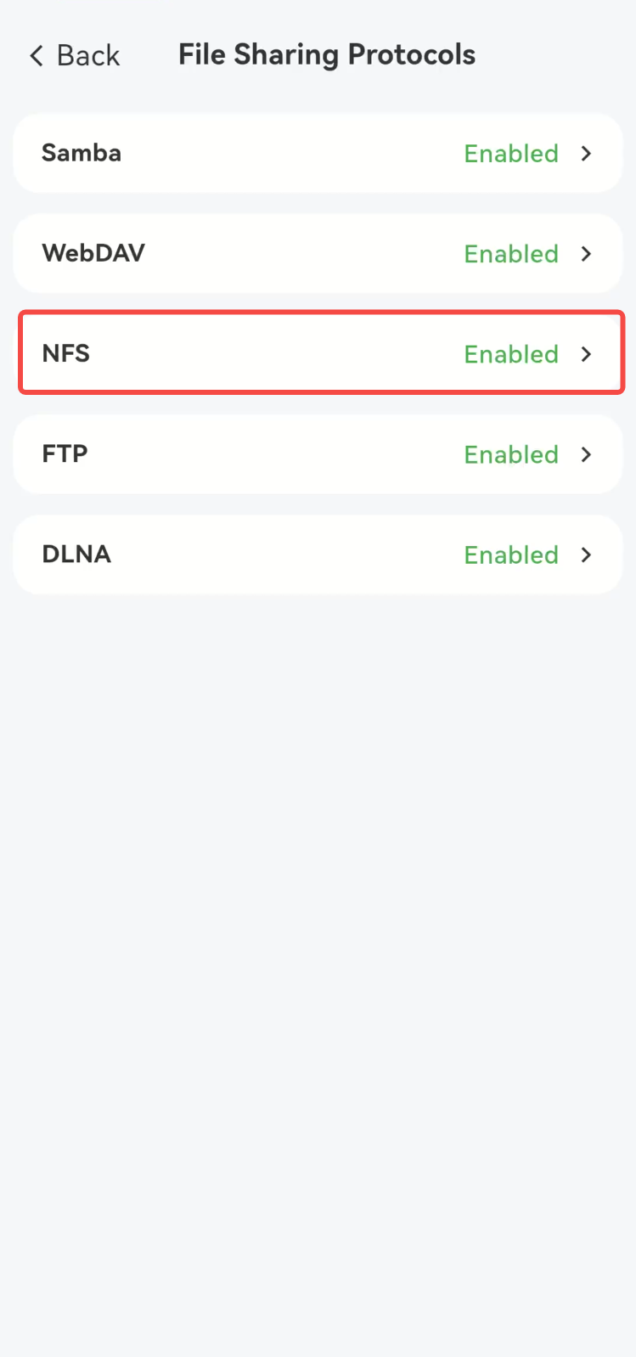This screenshot has height=1357, width=636.
Task: Open the red-outlined protocol row
Action: 322,352
